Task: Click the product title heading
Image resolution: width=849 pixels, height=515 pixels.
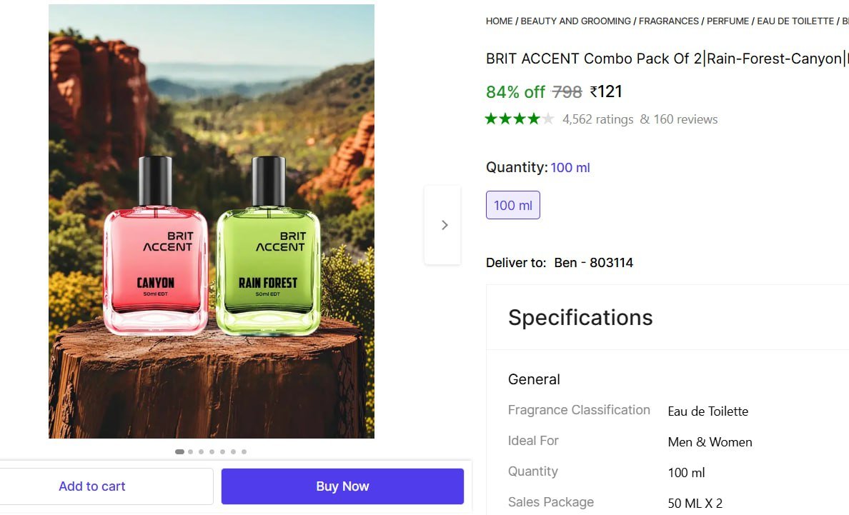Action: [x=665, y=59]
